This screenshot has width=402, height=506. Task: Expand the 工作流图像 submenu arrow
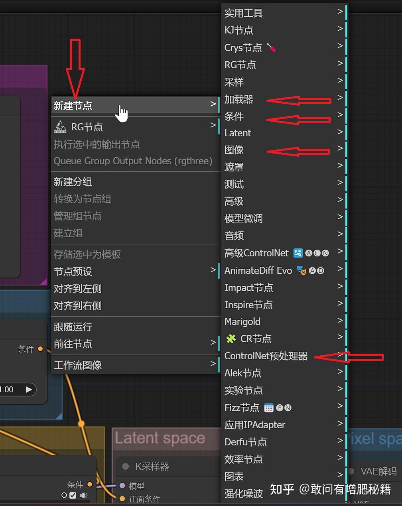213,364
